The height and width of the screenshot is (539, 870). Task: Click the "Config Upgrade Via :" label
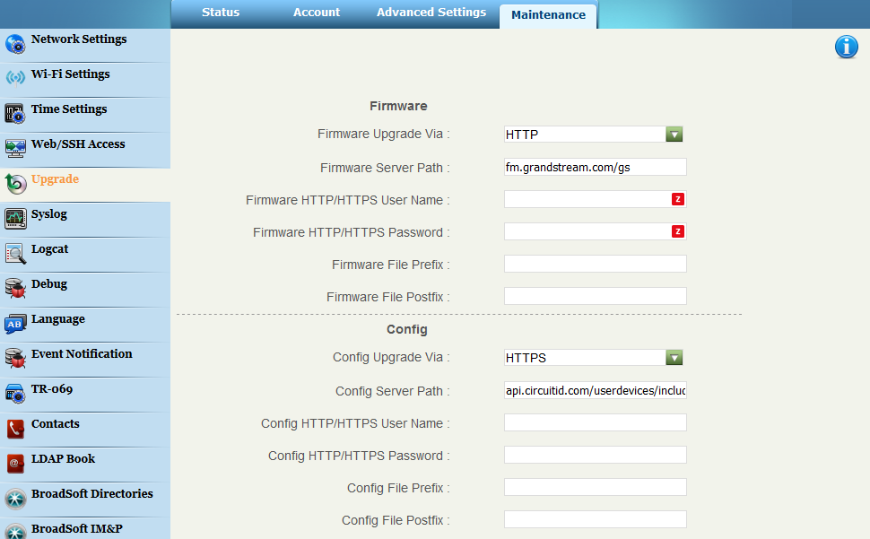pyautogui.click(x=391, y=357)
